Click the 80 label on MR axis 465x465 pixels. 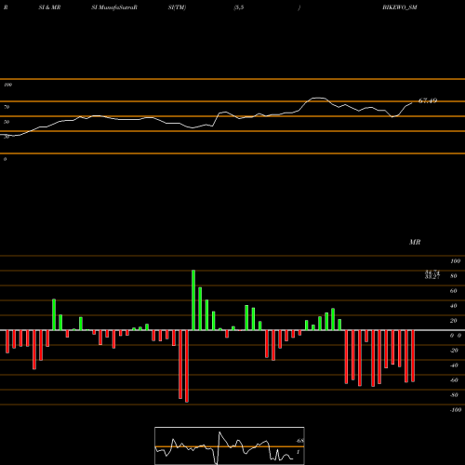point(454,276)
